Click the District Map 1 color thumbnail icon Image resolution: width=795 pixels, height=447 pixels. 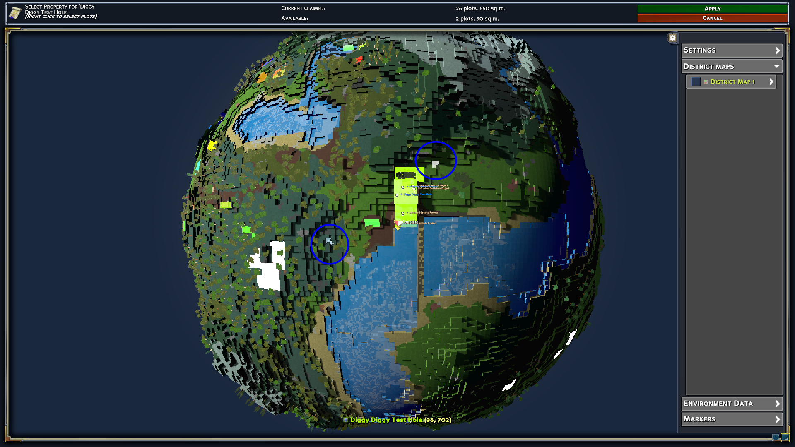(706, 82)
